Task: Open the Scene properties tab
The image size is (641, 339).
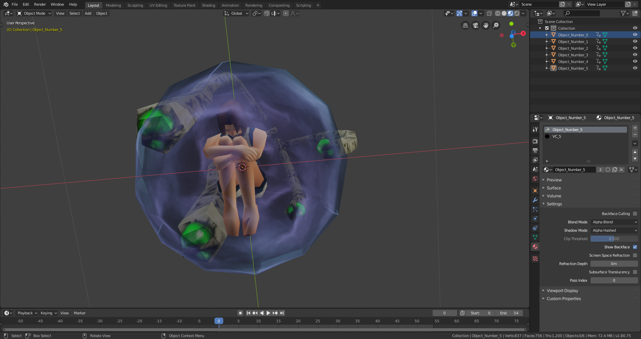Action: point(535,169)
